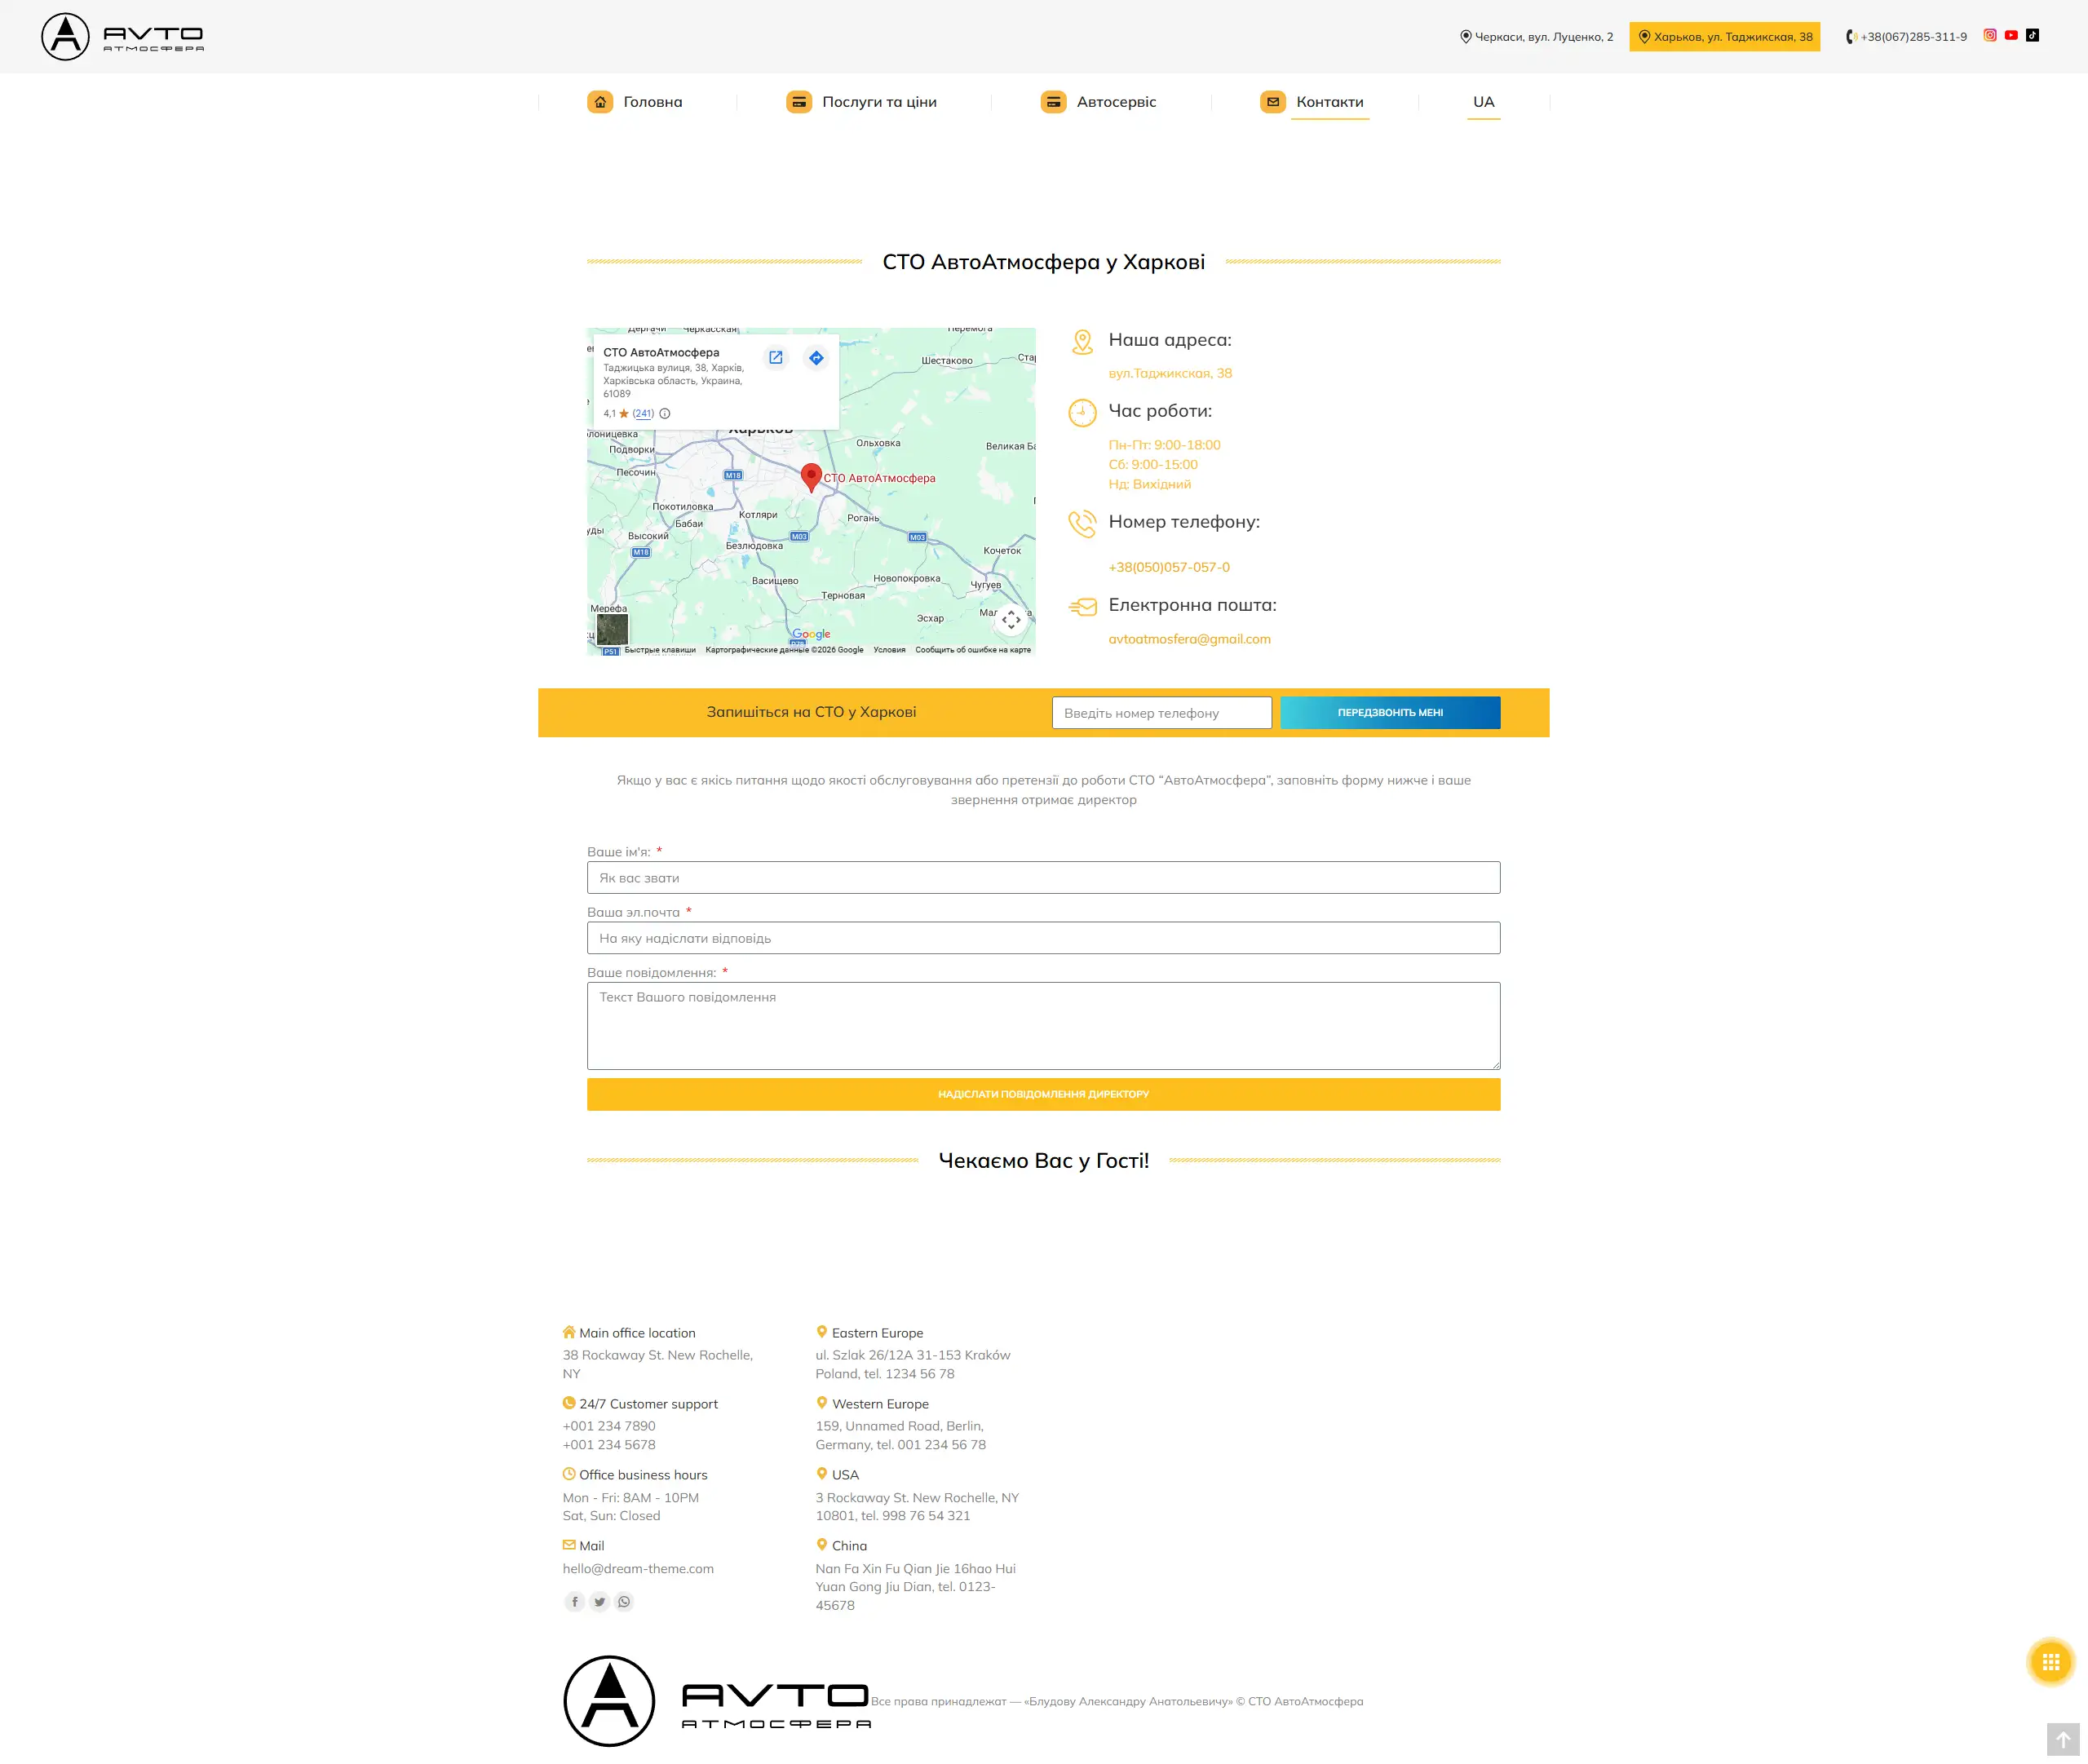
Task: Open the UA language menu
Action: pyautogui.click(x=1484, y=102)
